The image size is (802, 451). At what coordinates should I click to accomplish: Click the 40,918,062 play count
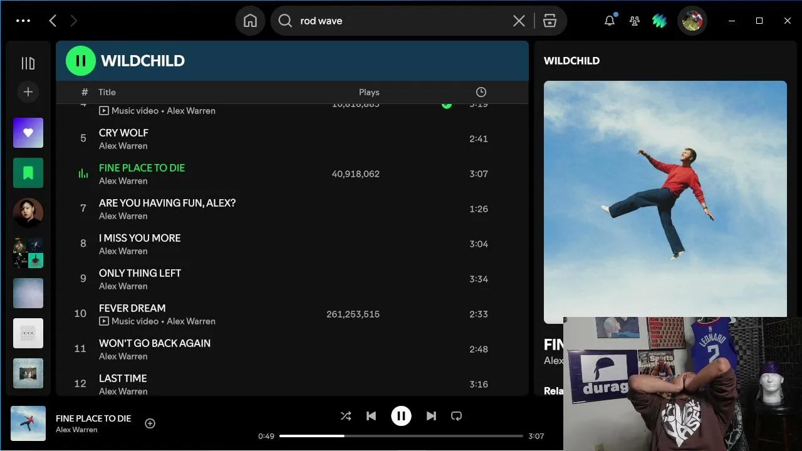355,174
